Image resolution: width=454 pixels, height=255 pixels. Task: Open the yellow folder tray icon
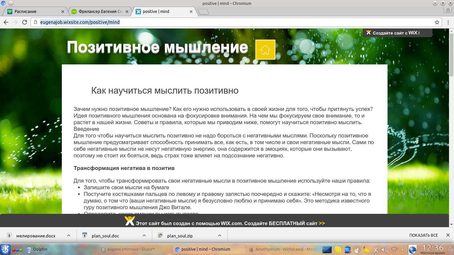pyautogui.click(x=366, y=249)
